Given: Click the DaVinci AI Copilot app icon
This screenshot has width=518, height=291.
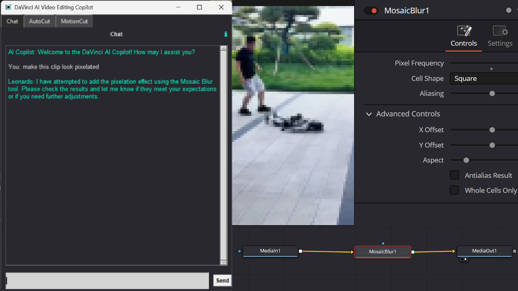Looking at the screenshot, I should pos(8,7).
